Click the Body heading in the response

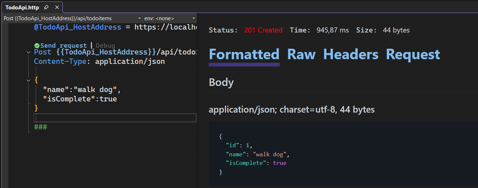[221, 82]
